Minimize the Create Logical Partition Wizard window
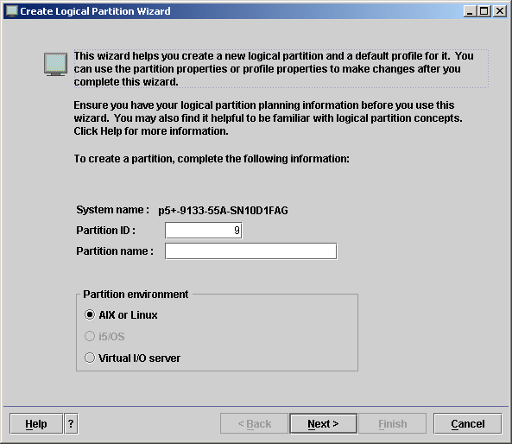Screen dimensions: 512x444 (x=470, y=11)
